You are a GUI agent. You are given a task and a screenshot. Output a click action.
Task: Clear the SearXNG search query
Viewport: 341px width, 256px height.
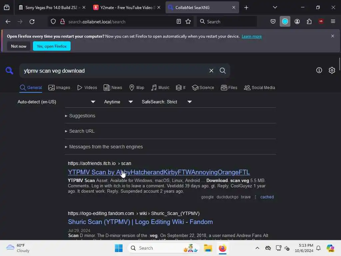[211, 71]
